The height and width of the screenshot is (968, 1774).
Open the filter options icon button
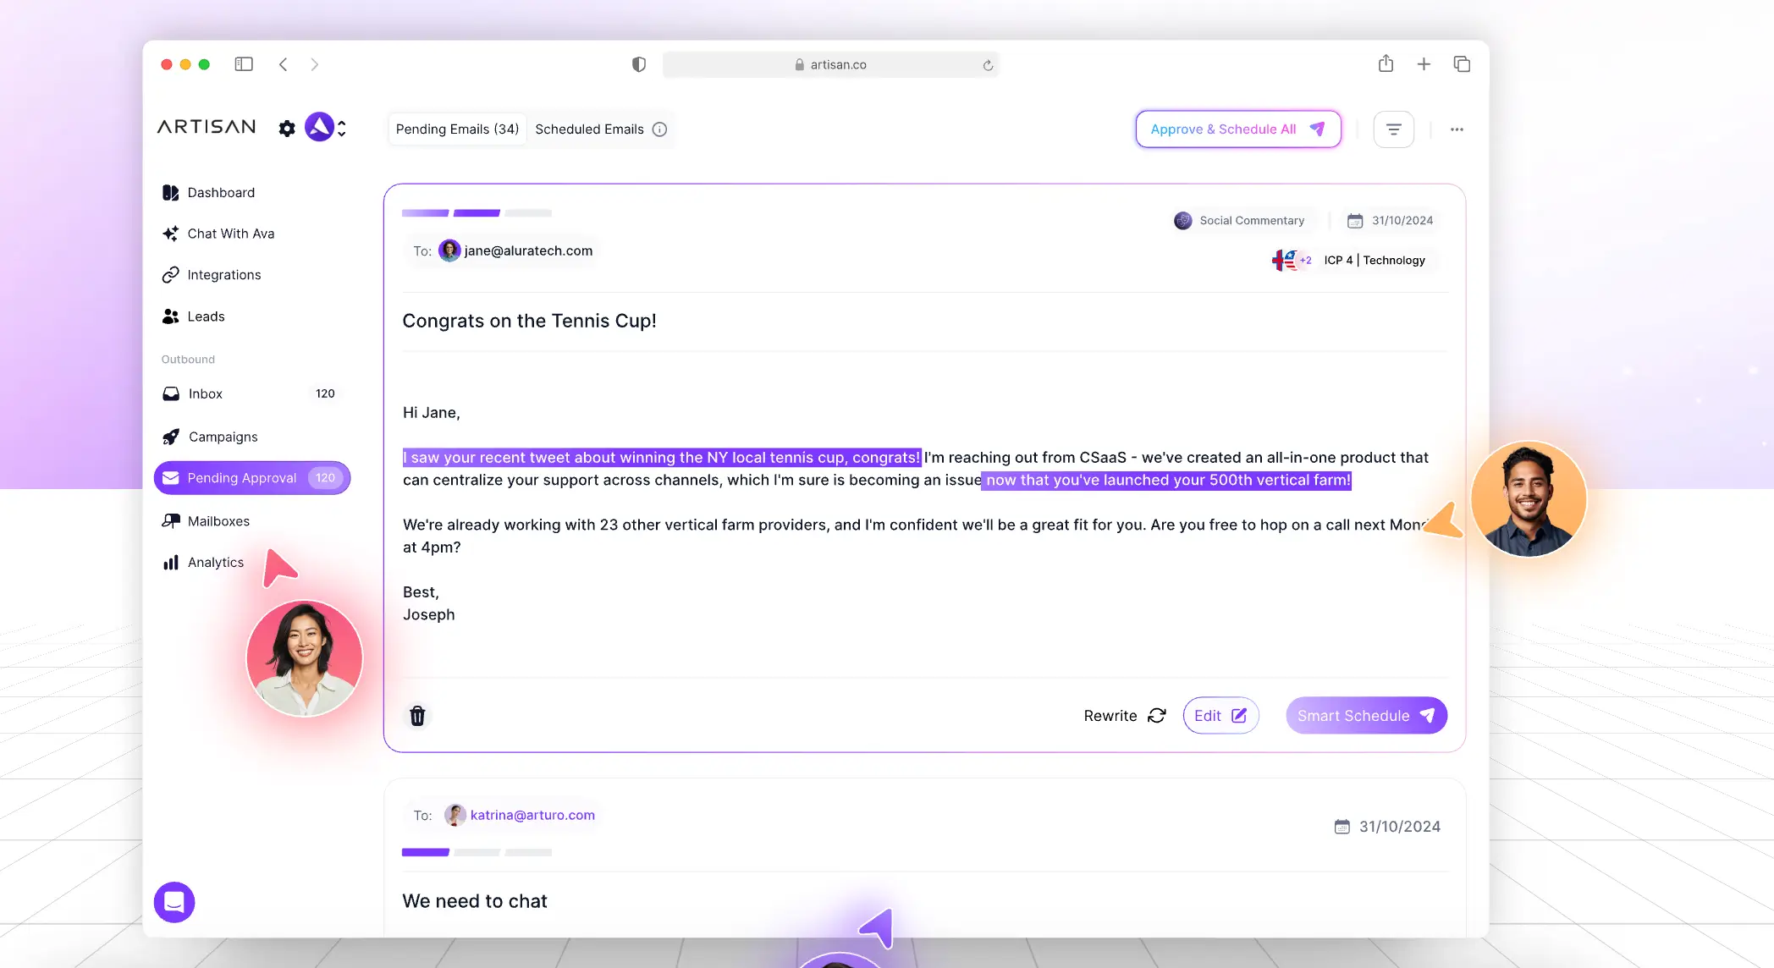pos(1393,129)
